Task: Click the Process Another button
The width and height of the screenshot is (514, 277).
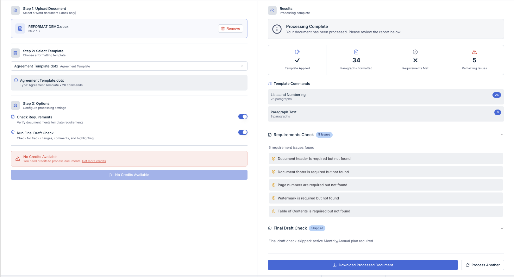Action: coord(482,265)
